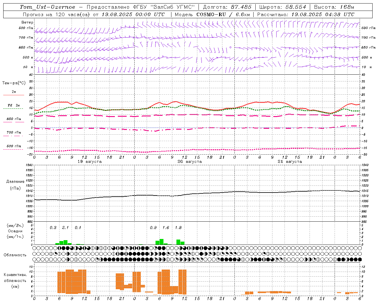Click the date label 19 августа
The image size is (377, 301).
[x=90, y=161]
